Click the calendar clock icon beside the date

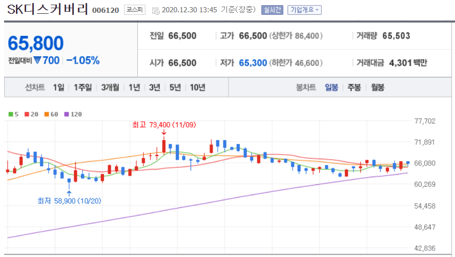156,11
